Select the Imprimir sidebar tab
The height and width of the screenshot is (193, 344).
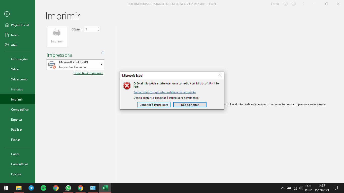click(x=18, y=100)
